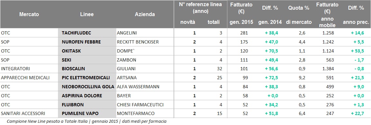
Task: Select the Quota % di mercato header
Action: click(299, 15)
